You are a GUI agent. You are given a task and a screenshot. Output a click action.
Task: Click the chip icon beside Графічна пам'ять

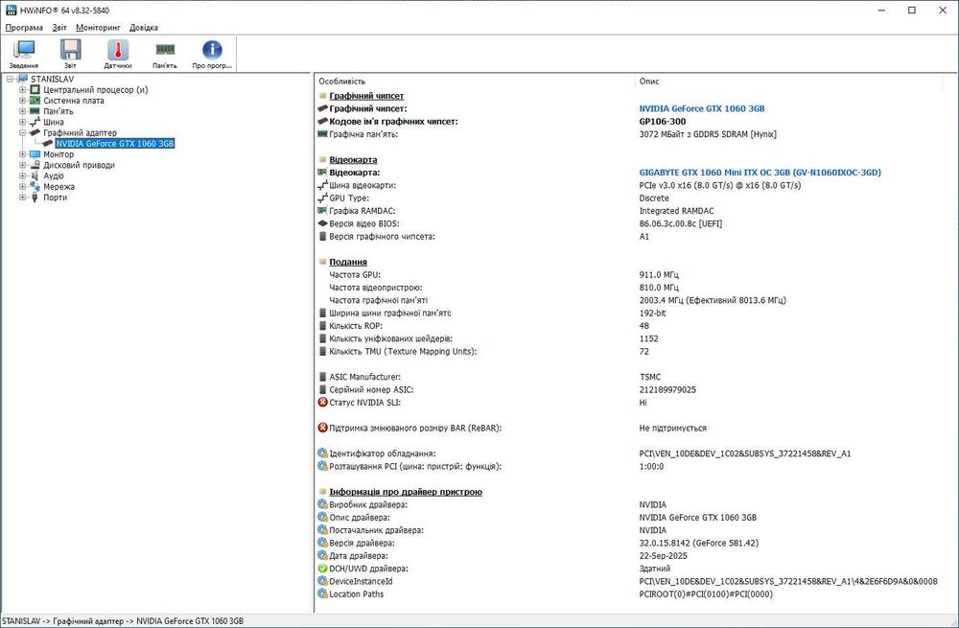(x=323, y=134)
